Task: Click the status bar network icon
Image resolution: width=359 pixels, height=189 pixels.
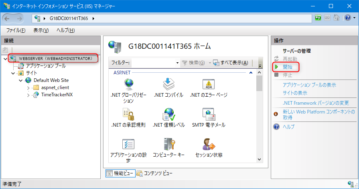Action: 350,183
